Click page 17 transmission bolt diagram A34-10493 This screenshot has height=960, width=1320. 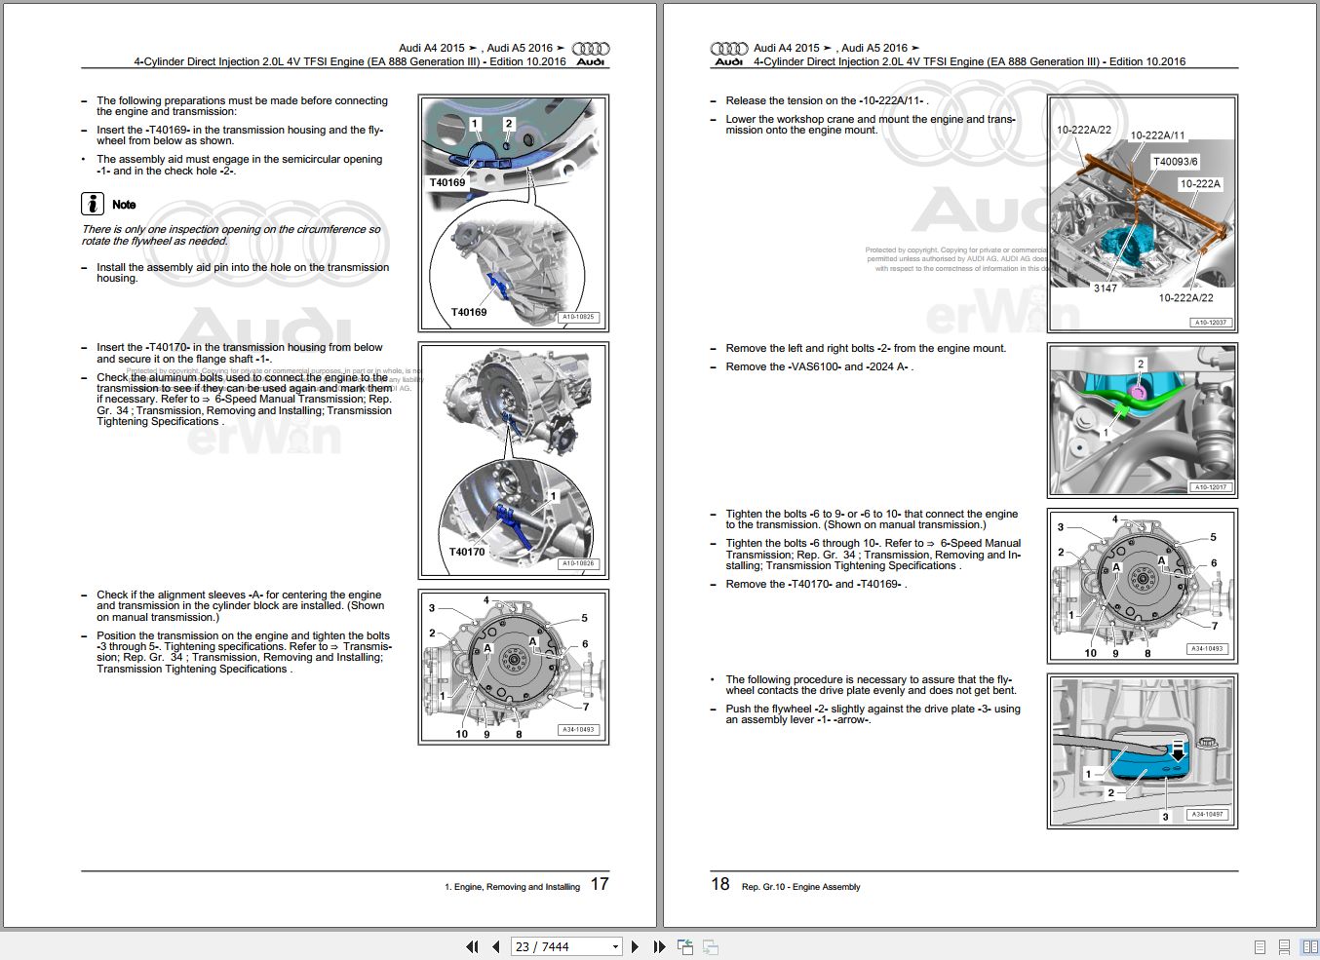(514, 667)
